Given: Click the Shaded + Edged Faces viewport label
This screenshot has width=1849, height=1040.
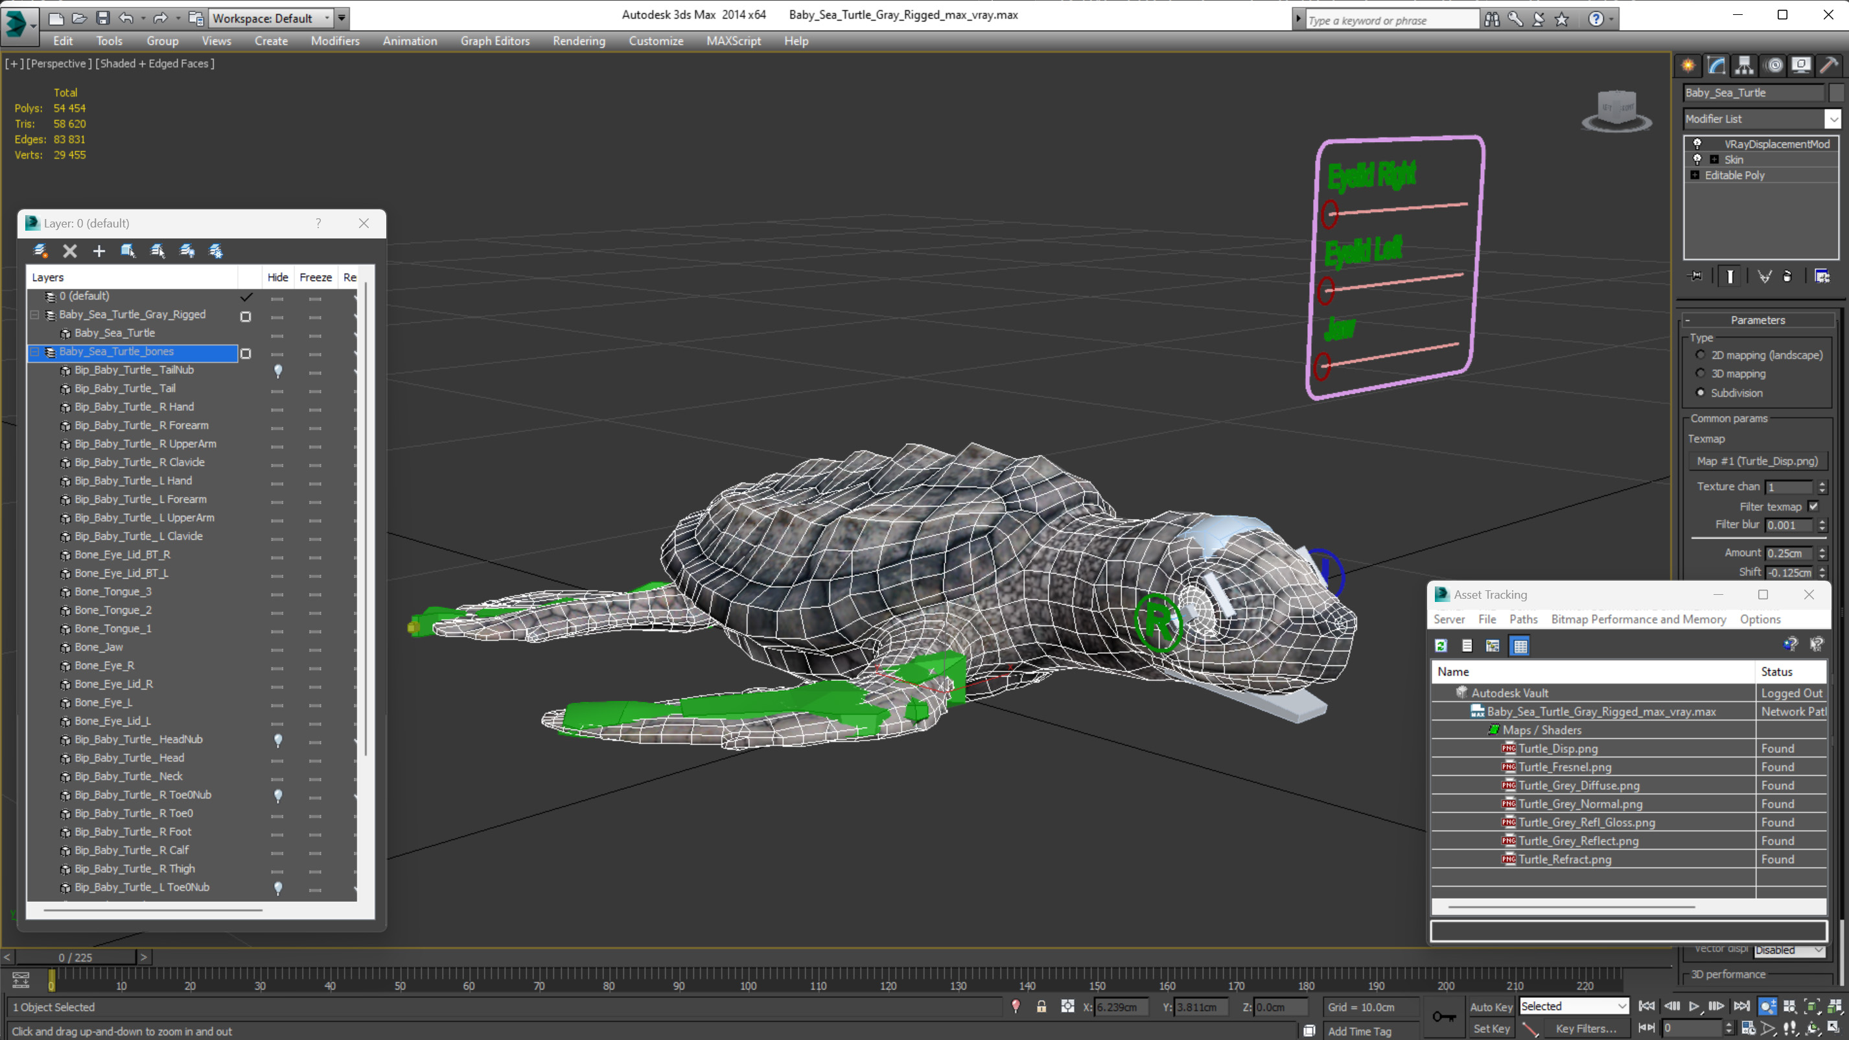Looking at the screenshot, I should [x=155, y=63].
